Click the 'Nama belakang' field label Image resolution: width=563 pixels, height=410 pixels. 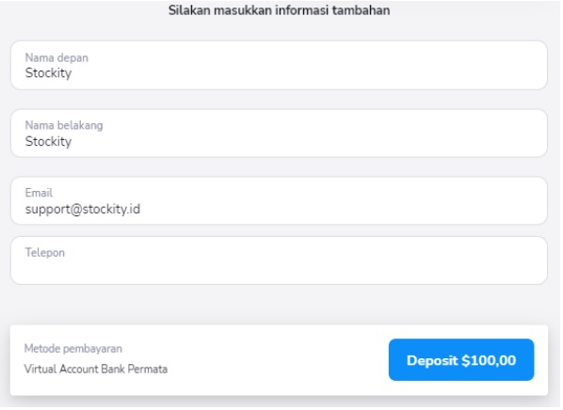[x=64, y=125]
